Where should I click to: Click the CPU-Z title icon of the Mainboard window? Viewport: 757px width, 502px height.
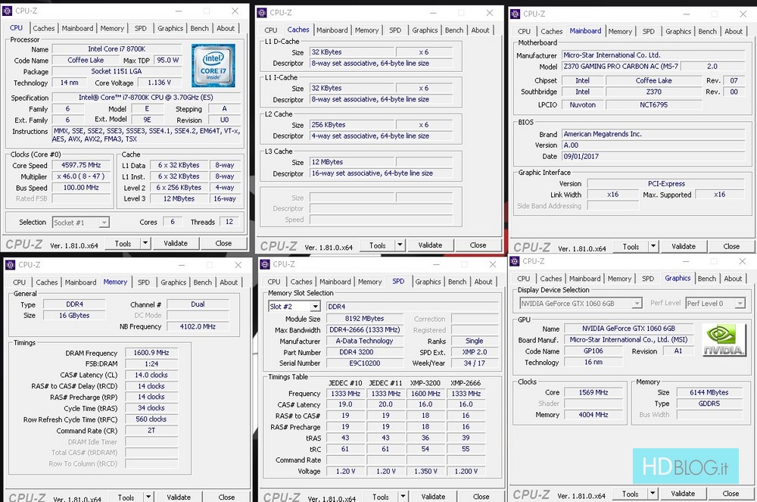516,14
